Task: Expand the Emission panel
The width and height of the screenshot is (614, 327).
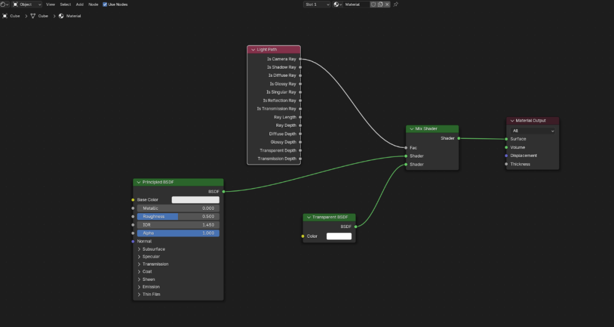Action: 139,287
